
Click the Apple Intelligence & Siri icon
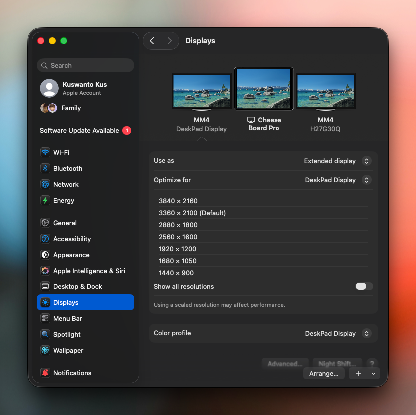click(45, 271)
